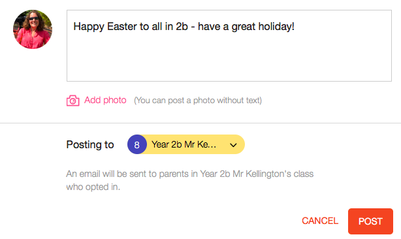The width and height of the screenshot is (401, 239).
Task: Click the 2b text within the message
Action: pyautogui.click(x=182, y=27)
